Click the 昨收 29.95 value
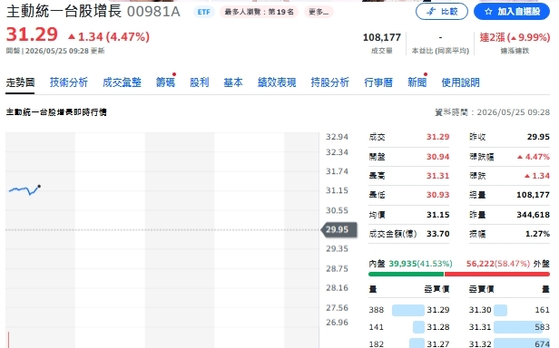Screen dimensions: 559x348 point(538,137)
